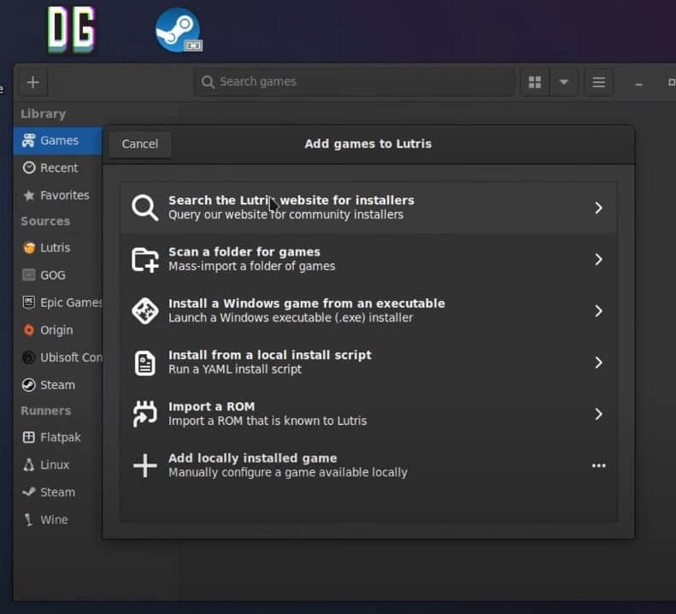Select the Wine runner
This screenshot has height=614, width=676.
(x=58, y=519)
